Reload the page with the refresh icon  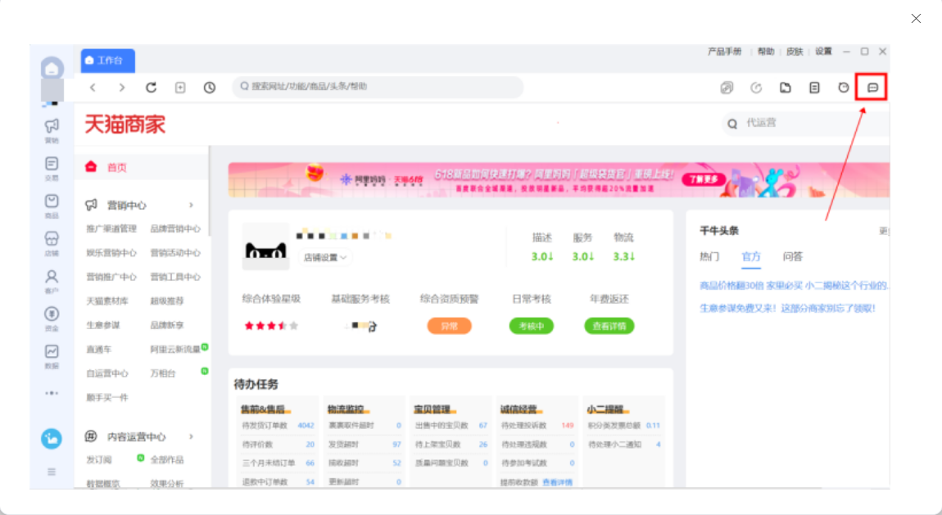coord(151,88)
